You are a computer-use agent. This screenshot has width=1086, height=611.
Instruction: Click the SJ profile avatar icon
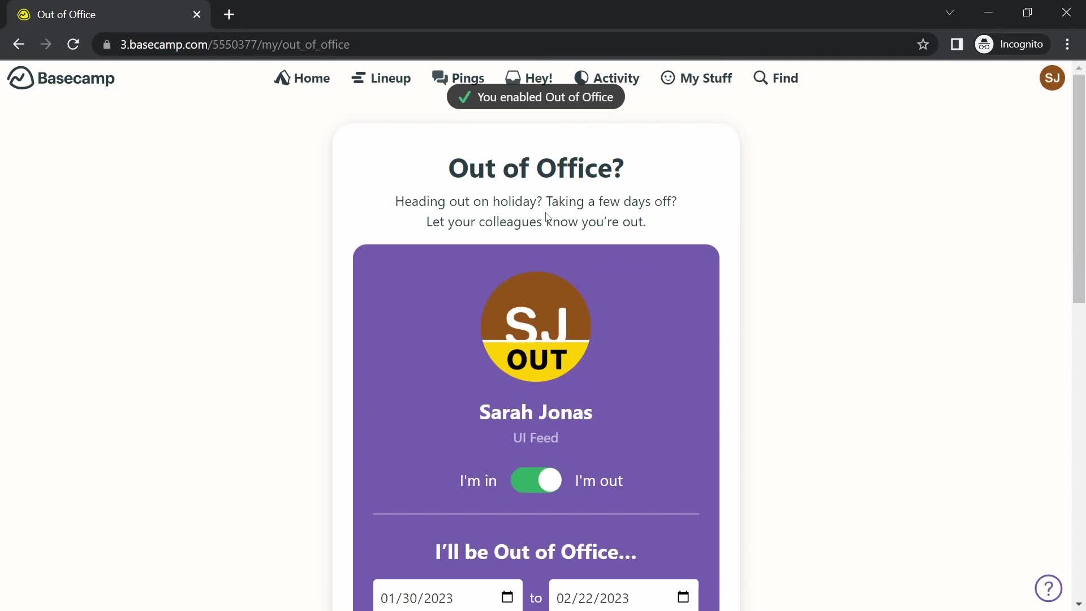(1051, 78)
